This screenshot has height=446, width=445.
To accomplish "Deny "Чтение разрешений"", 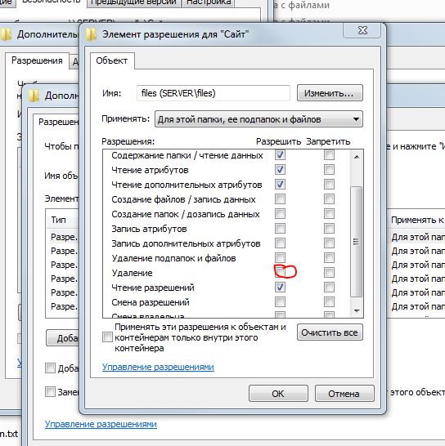I will pos(329,287).
